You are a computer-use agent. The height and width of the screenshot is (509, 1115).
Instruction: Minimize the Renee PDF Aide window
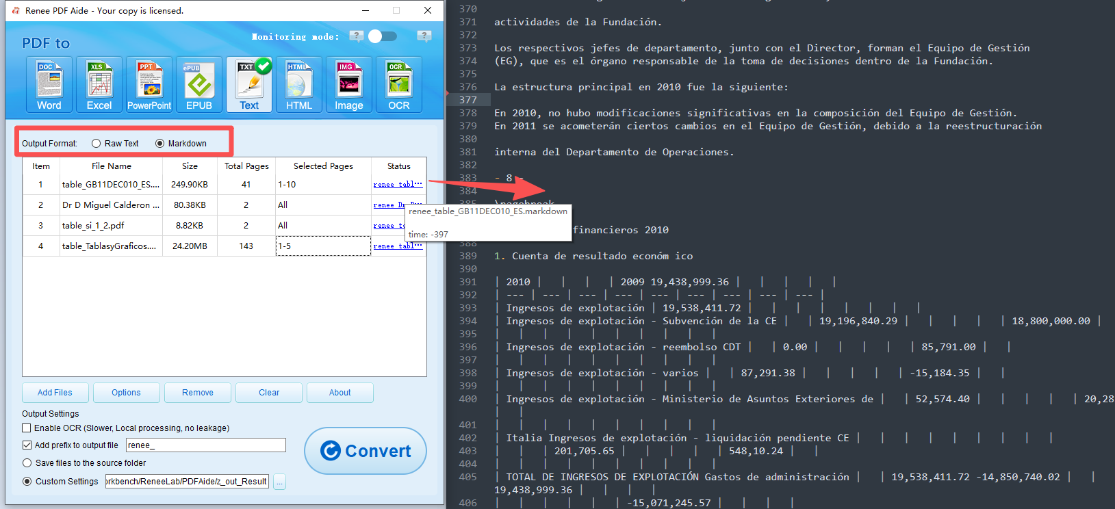[366, 10]
